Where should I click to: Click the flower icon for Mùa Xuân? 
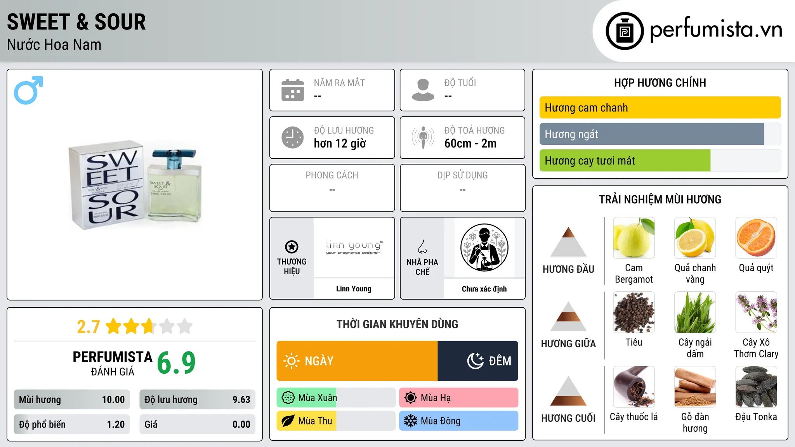[x=288, y=398]
